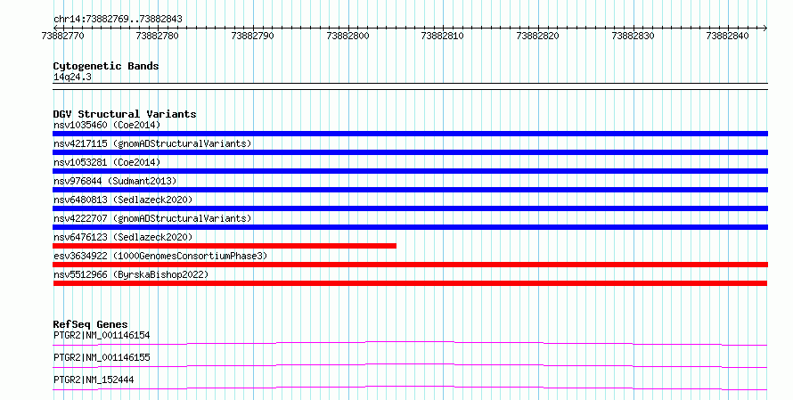The image size is (793, 400).
Task: Click the blue bar of nsv6480813
Action: pos(410,208)
